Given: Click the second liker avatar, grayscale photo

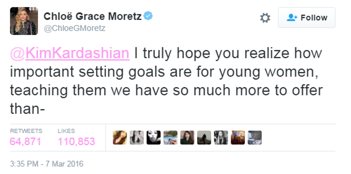Looking at the screenshot, I should [x=136, y=138].
